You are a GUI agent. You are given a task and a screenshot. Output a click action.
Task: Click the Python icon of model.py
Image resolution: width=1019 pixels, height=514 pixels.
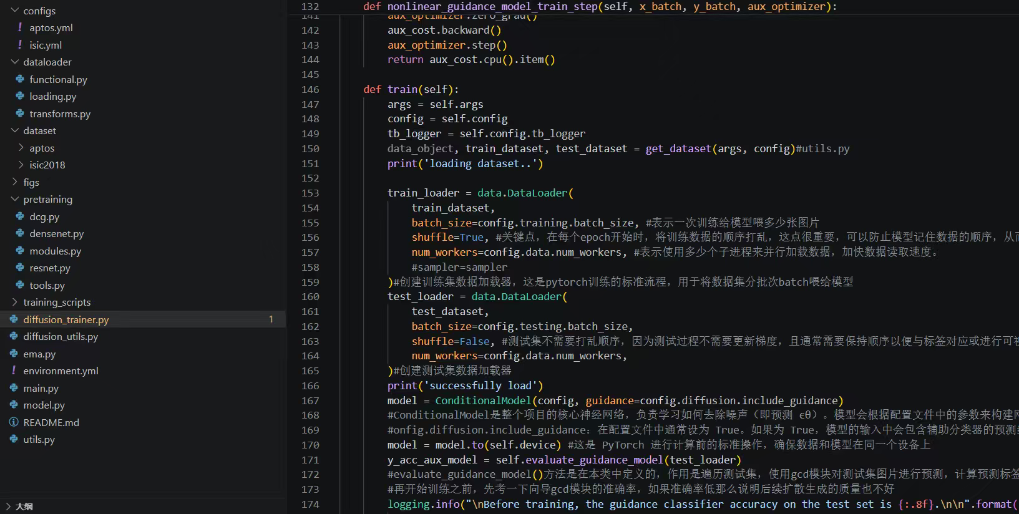click(x=14, y=405)
